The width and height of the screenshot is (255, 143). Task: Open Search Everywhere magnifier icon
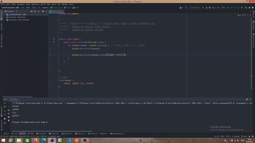pos(246,8)
